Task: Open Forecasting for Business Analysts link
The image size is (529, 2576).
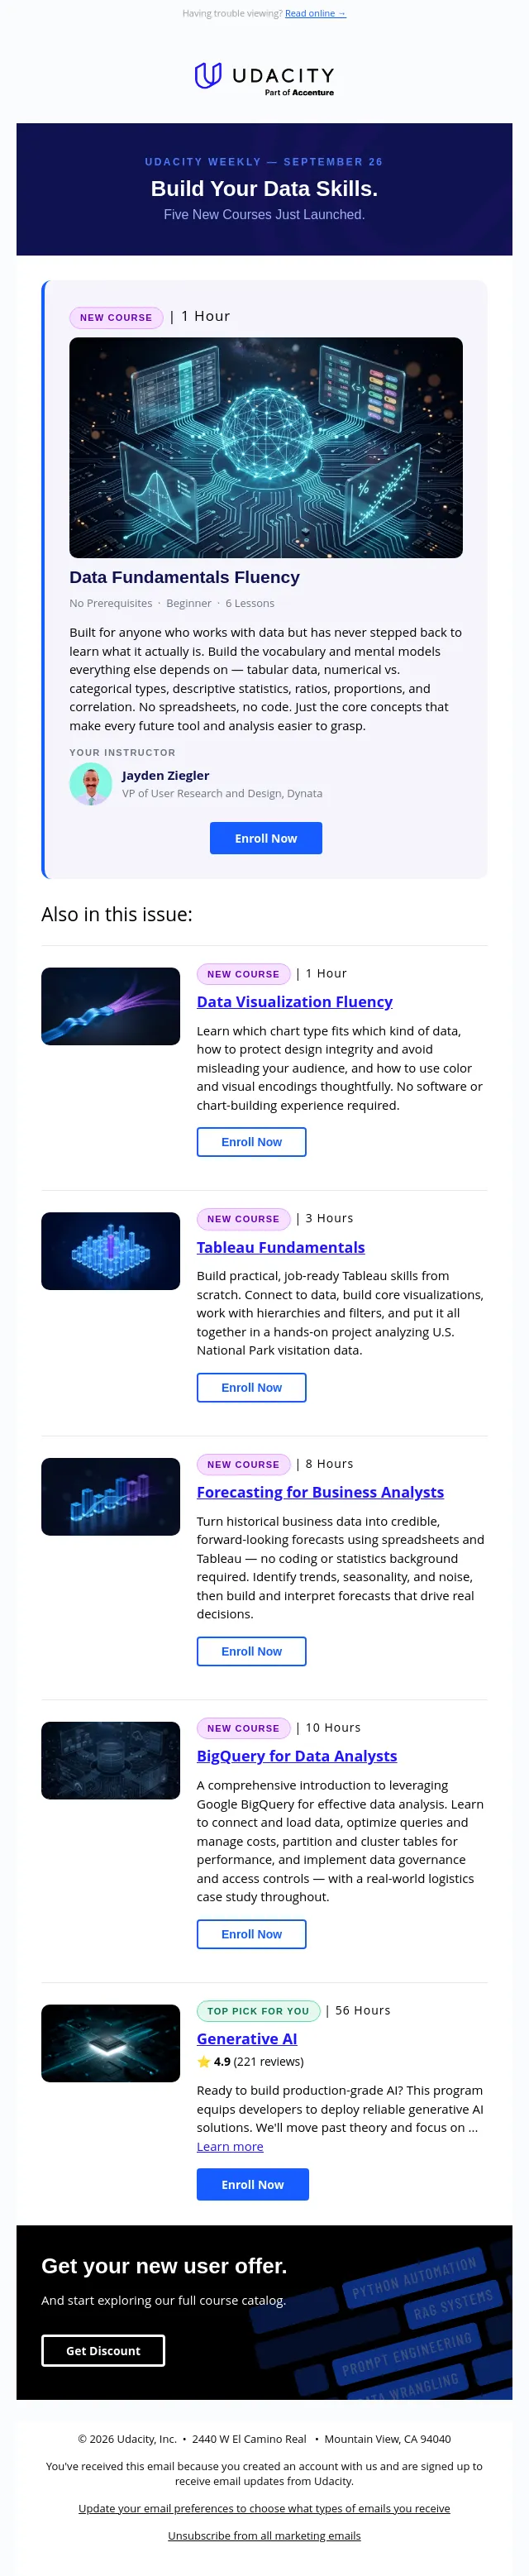Action: click(x=320, y=1492)
